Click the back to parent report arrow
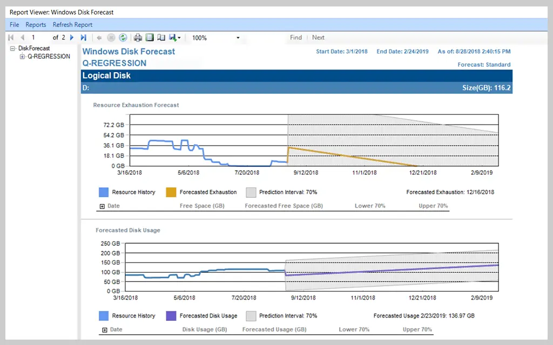The width and height of the screenshot is (553, 345). tap(99, 38)
